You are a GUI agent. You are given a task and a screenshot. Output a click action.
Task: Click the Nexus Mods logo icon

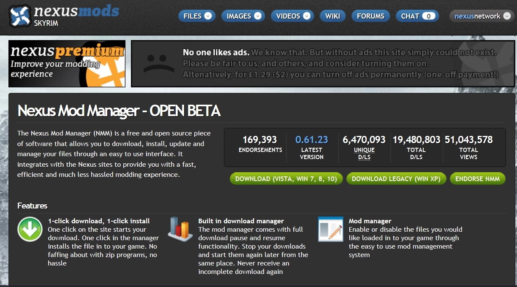click(x=19, y=16)
